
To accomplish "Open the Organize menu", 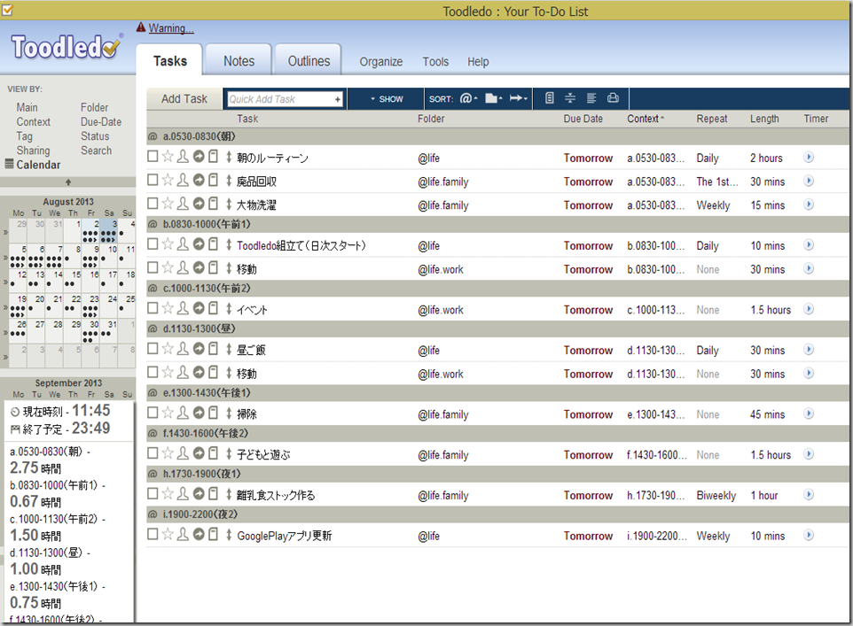I will pos(380,61).
